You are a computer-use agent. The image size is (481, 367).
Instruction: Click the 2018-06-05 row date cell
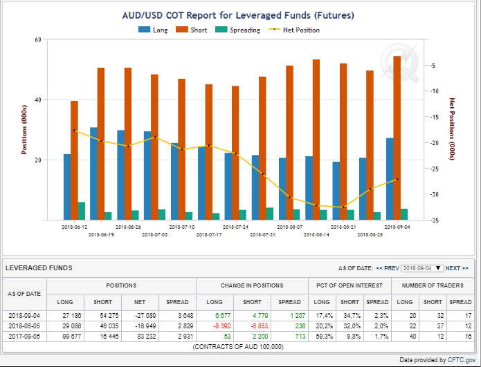coord(24,326)
